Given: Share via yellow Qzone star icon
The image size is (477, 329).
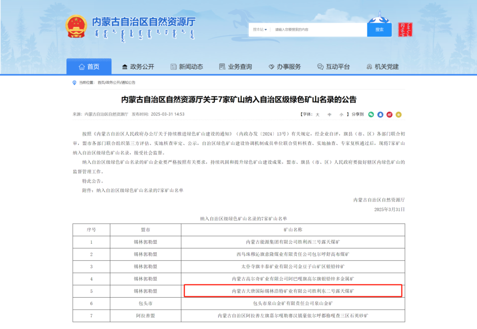Looking at the screenshot, I should (398, 115).
